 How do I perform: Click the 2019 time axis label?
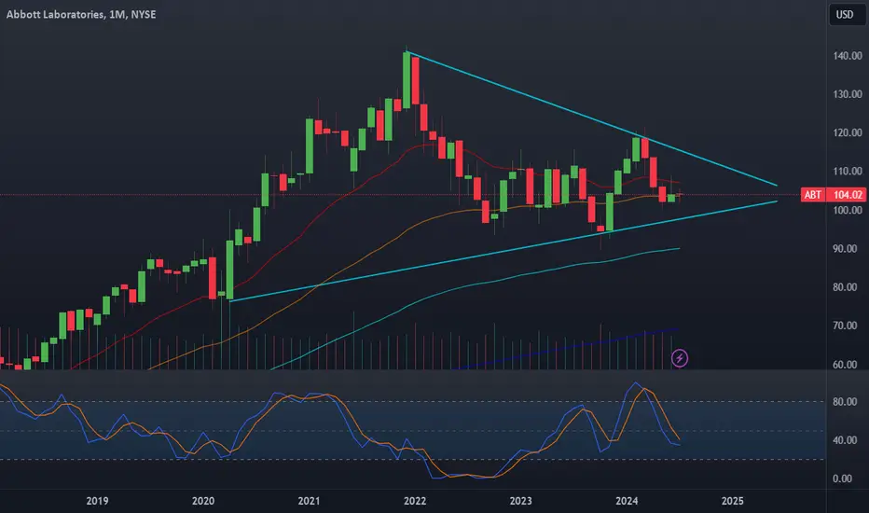(97, 501)
